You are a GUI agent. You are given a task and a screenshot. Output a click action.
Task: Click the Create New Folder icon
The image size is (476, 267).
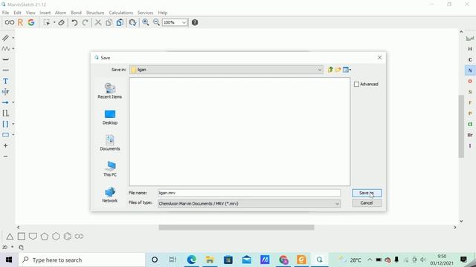[x=338, y=70]
